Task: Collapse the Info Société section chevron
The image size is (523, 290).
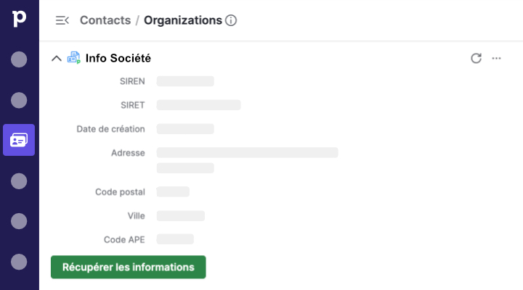Action: click(57, 58)
